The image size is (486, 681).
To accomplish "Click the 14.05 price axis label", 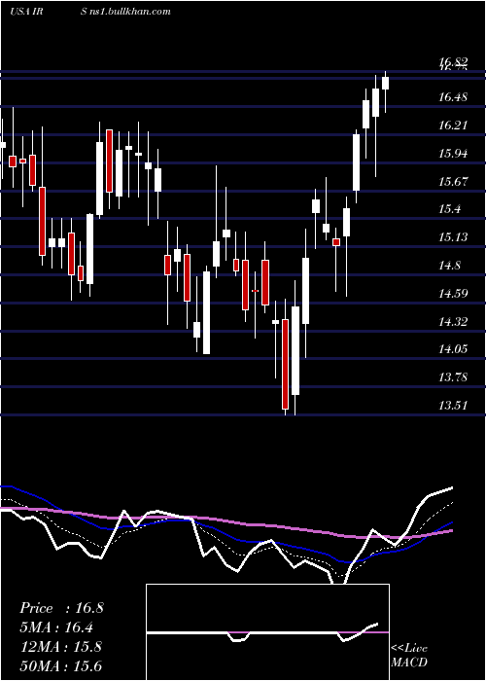I will pyautogui.click(x=453, y=349).
